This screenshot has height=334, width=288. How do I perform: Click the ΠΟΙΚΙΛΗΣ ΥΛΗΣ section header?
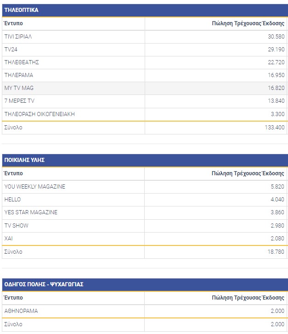24,160
